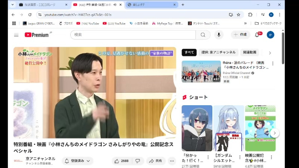Image resolution: width=299 pixels, height=168 pixels.
Task: Click the browser address bar URL
Action: [78, 15]
